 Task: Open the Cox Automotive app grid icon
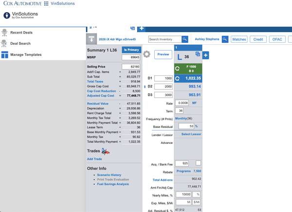click(x=46, y=3)
